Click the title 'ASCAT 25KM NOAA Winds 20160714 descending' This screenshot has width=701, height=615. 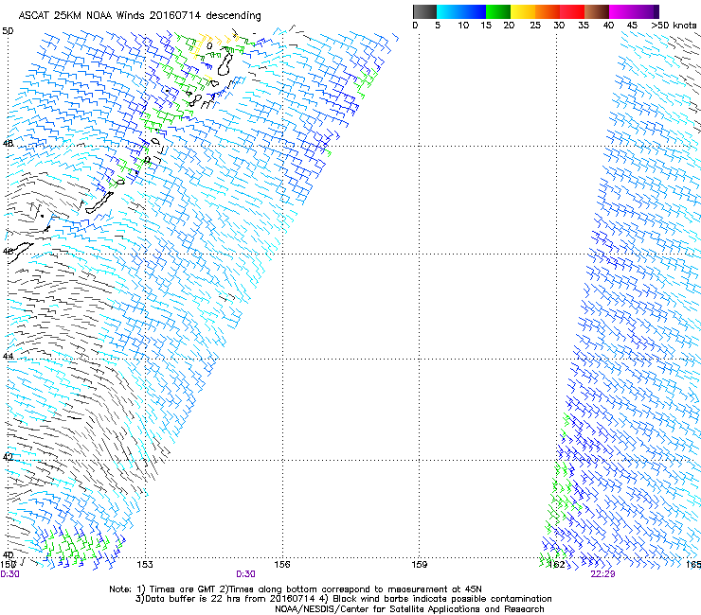139,16
